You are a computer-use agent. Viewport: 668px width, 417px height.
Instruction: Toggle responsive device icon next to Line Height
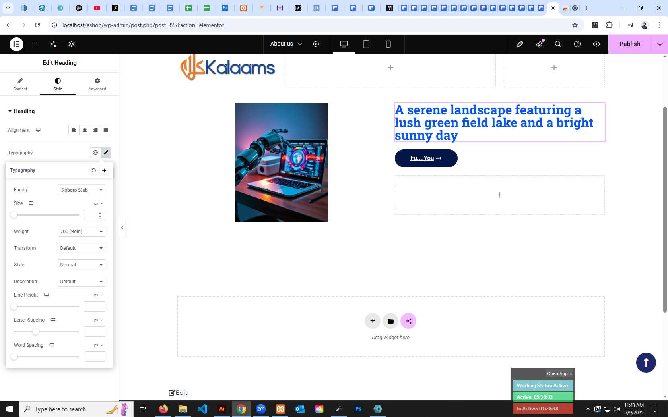[47, 295]
